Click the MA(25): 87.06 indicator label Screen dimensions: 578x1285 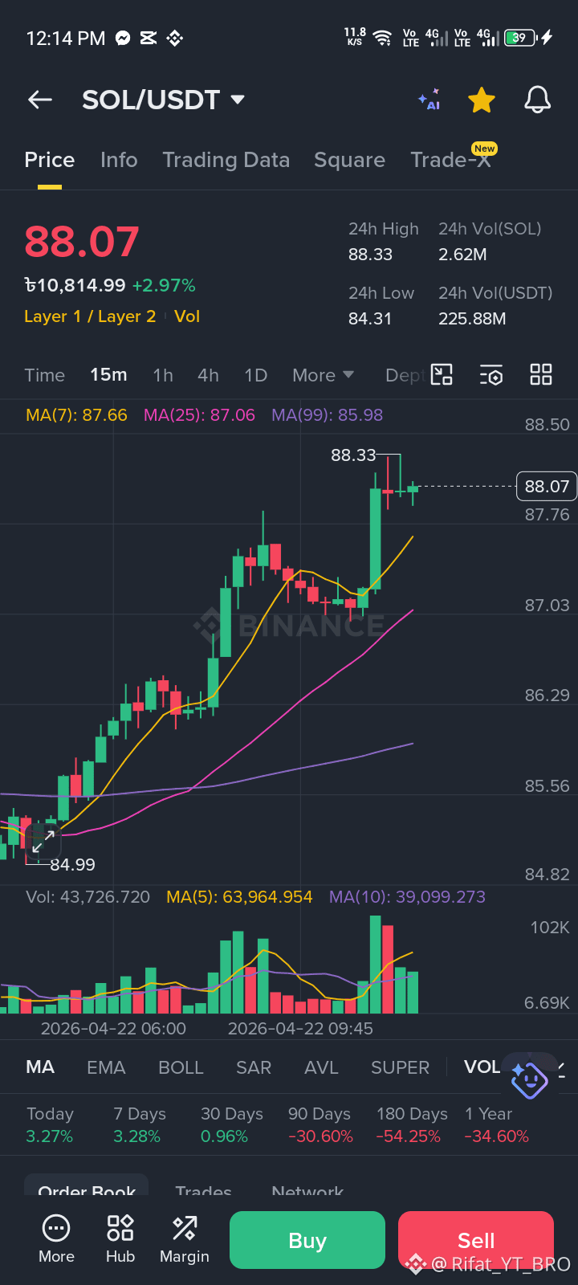click(199, 415)
